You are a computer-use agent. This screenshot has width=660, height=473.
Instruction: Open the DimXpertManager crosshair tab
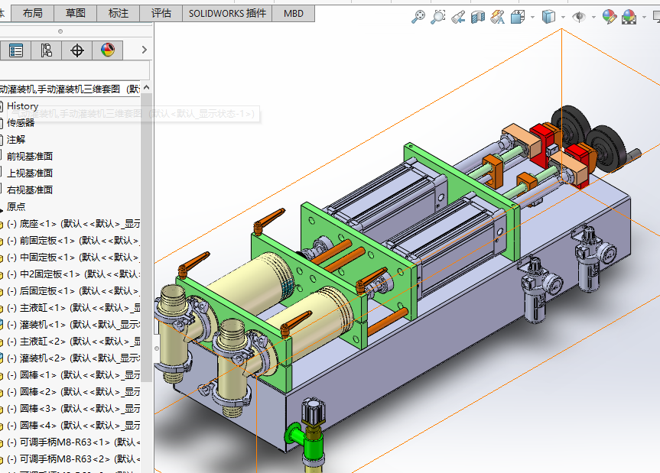(76, 50)
